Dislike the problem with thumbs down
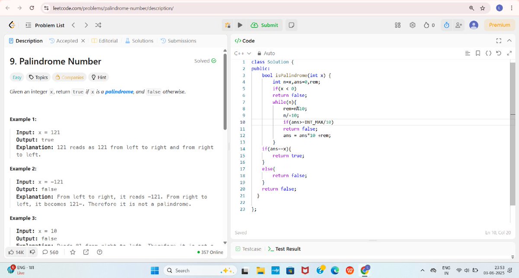The width and height of the screenshot is (519, 278). pos(32,252)
